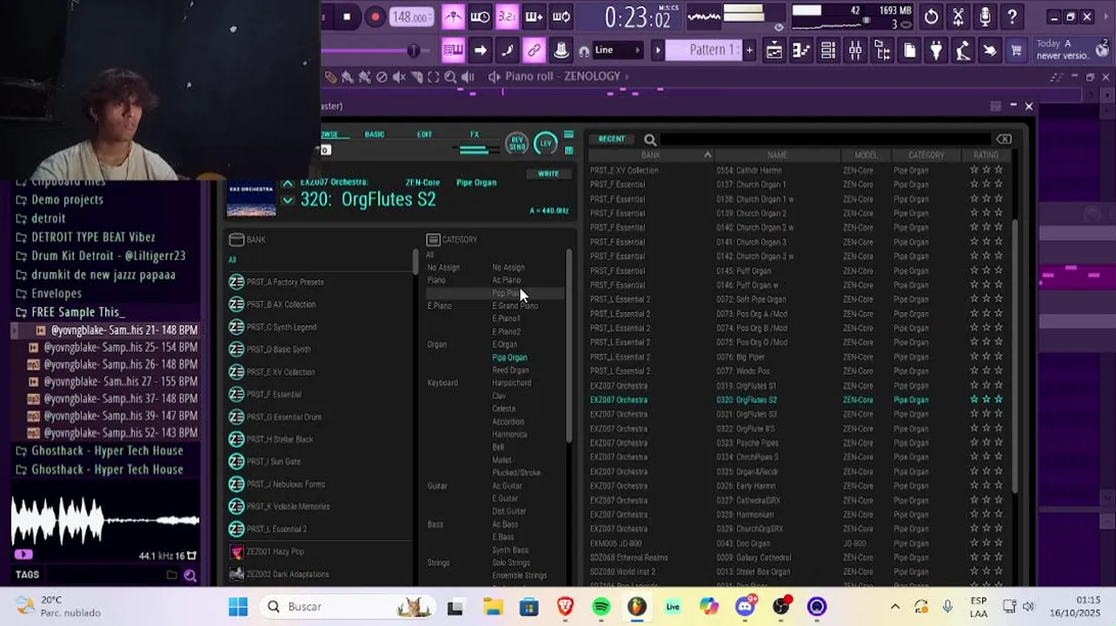Sort presets by the NAME column
1116x626 pixels.
tap(777, 155)
